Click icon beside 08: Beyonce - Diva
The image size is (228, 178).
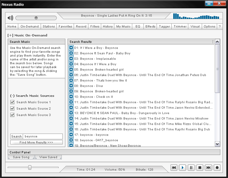tap(71, 86)
